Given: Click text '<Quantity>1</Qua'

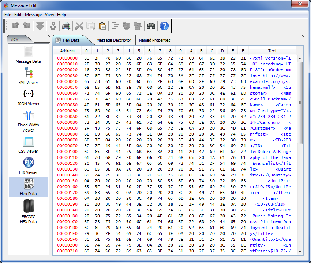Looking at the screenshot, I should click(x=270, y=239).
